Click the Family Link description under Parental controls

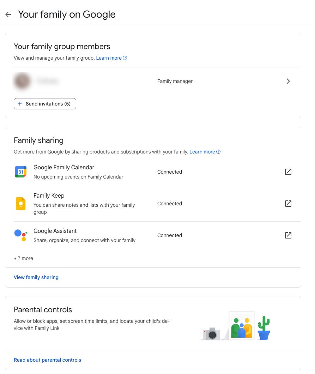pos(92,325)
